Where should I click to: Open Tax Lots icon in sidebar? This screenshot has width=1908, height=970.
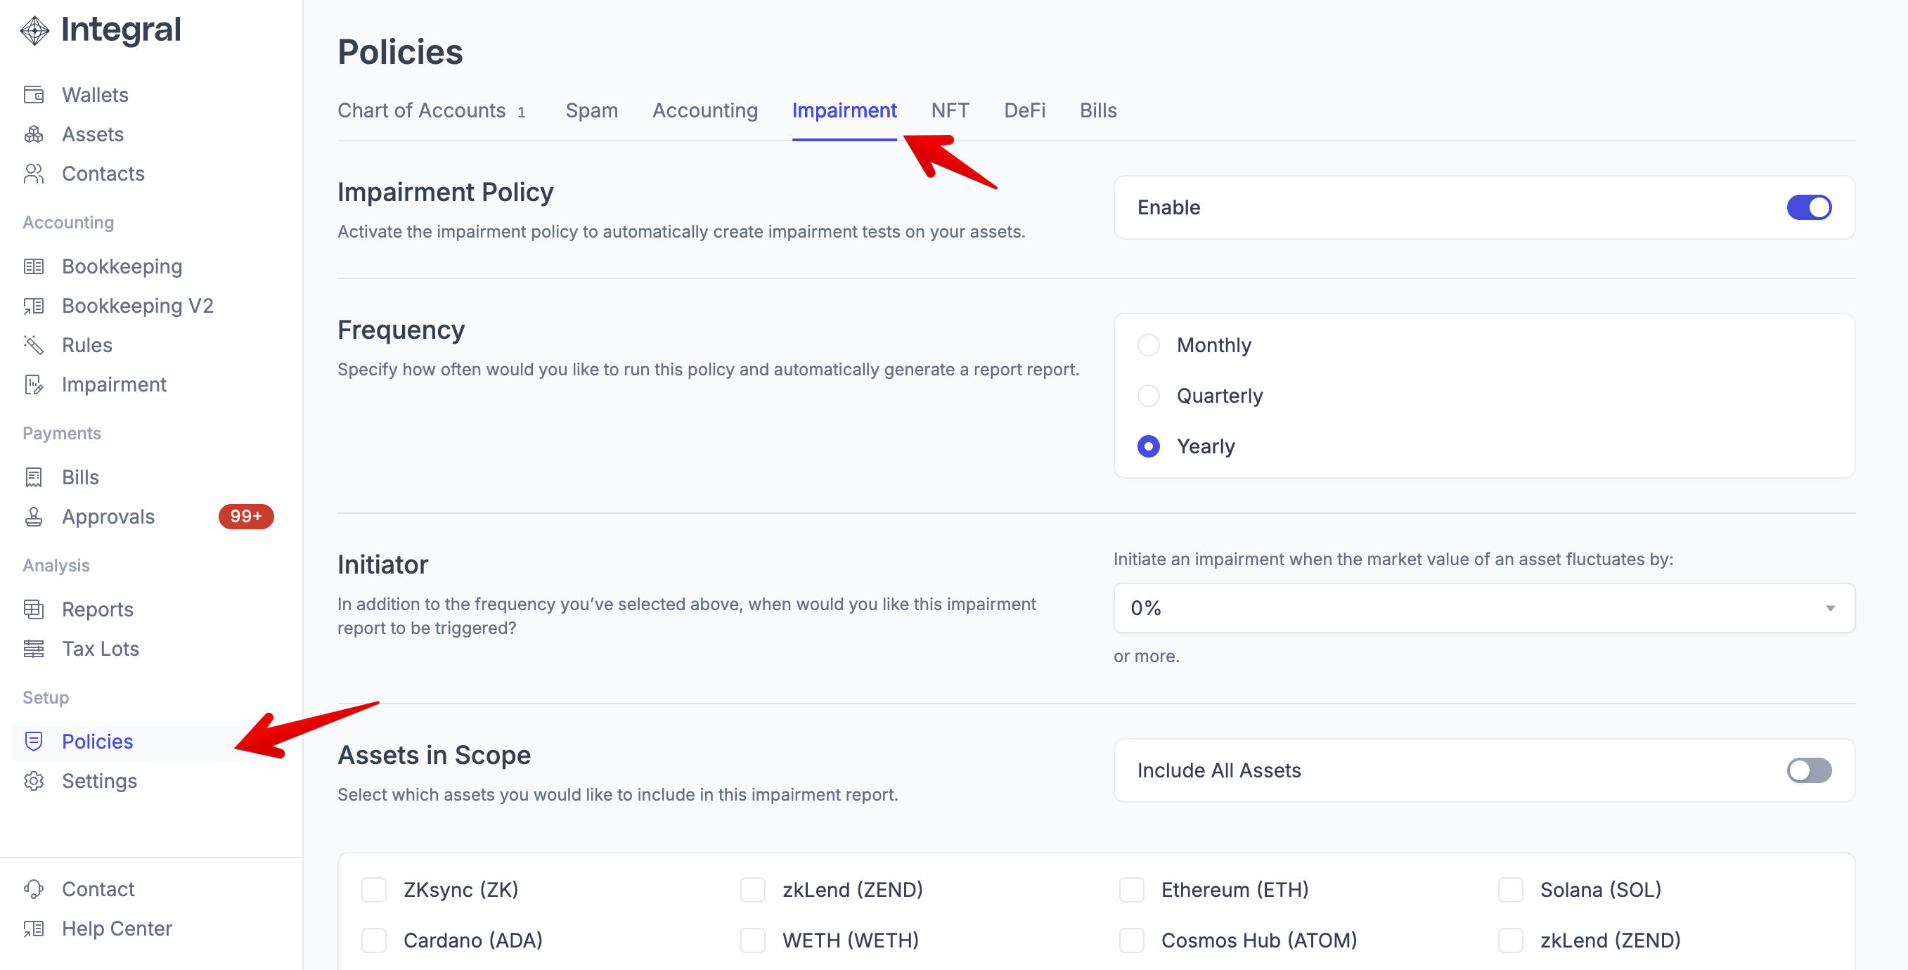pyautogui.click(x=34, y=649)
